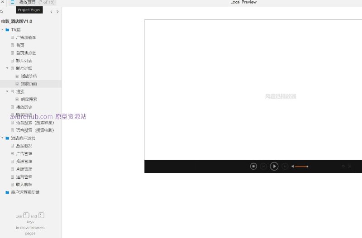This screenshot has width=362, height=238.
Task: Open the 播放等待 page
Action: tap(29, 76)
